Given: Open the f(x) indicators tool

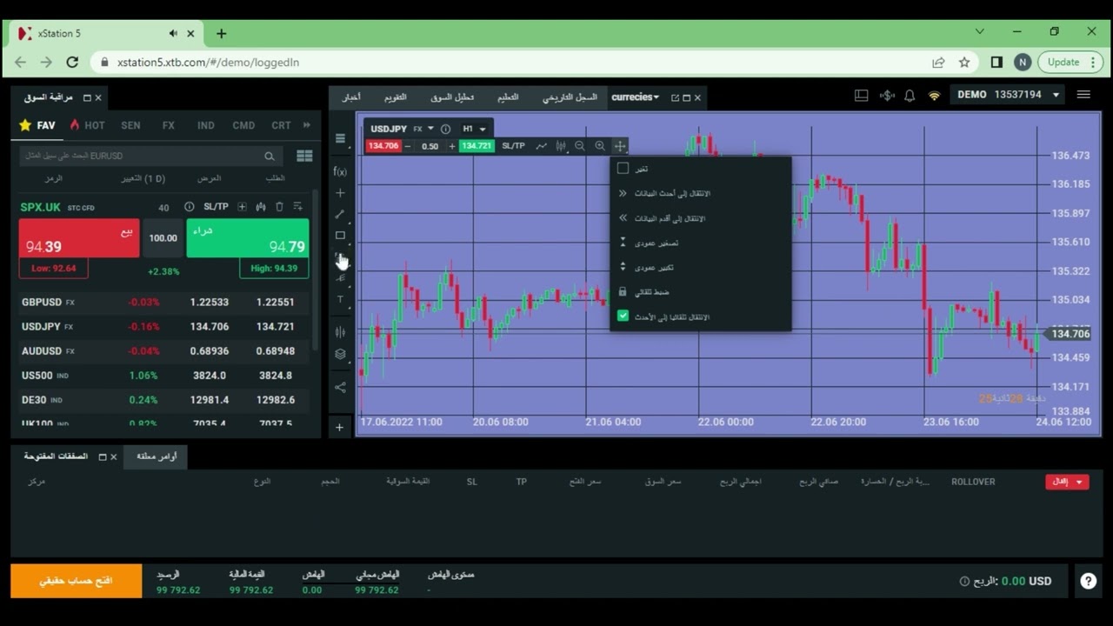Looking at the screenshot, I should click(x=340, y=171).
